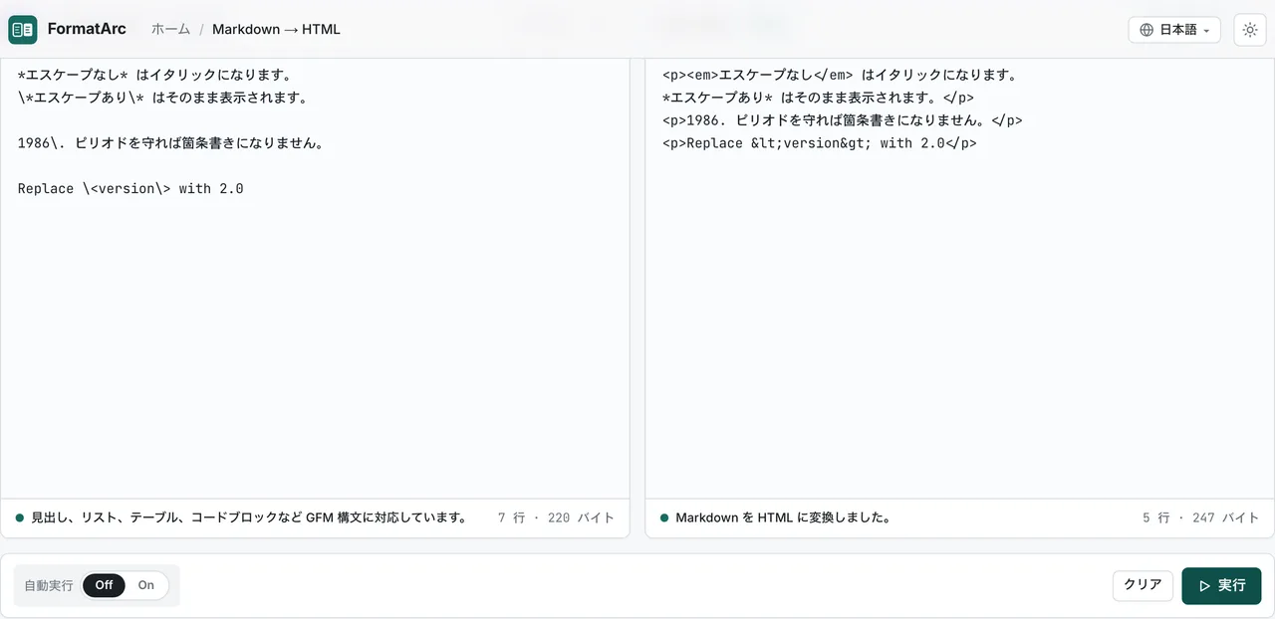
Task: Click green status dot in input footer
Action: pyautogui.click(x=20, y=517)
